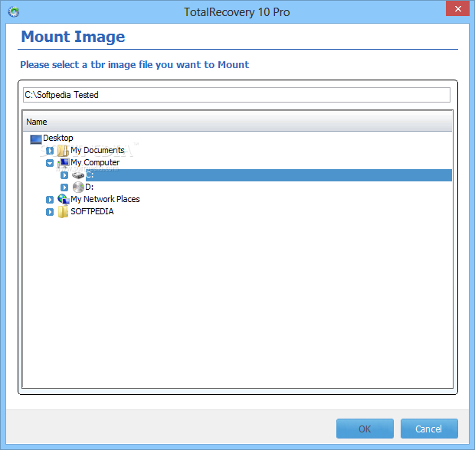The height and width of the screenshot is (450, 475).
Task: Select the D: drive label
Action: [90, 187]
